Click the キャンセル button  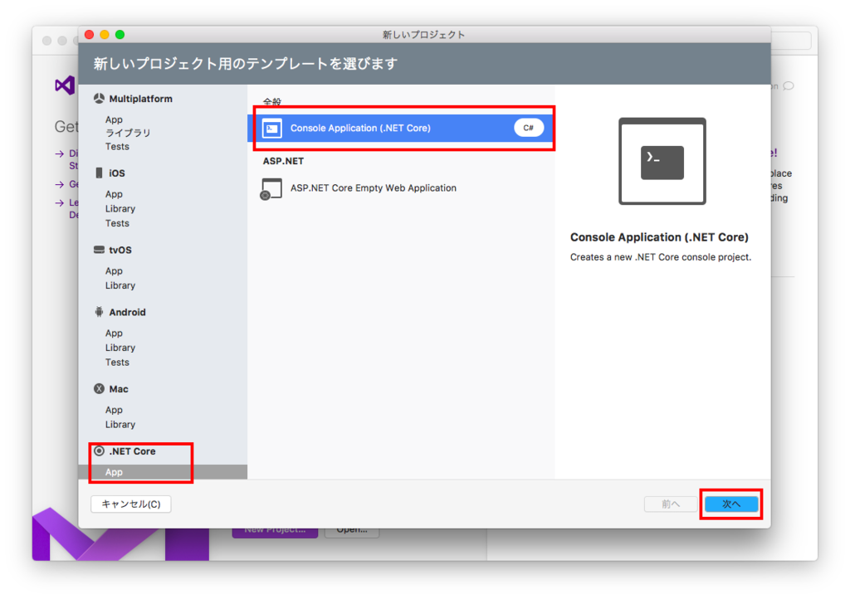130,504
